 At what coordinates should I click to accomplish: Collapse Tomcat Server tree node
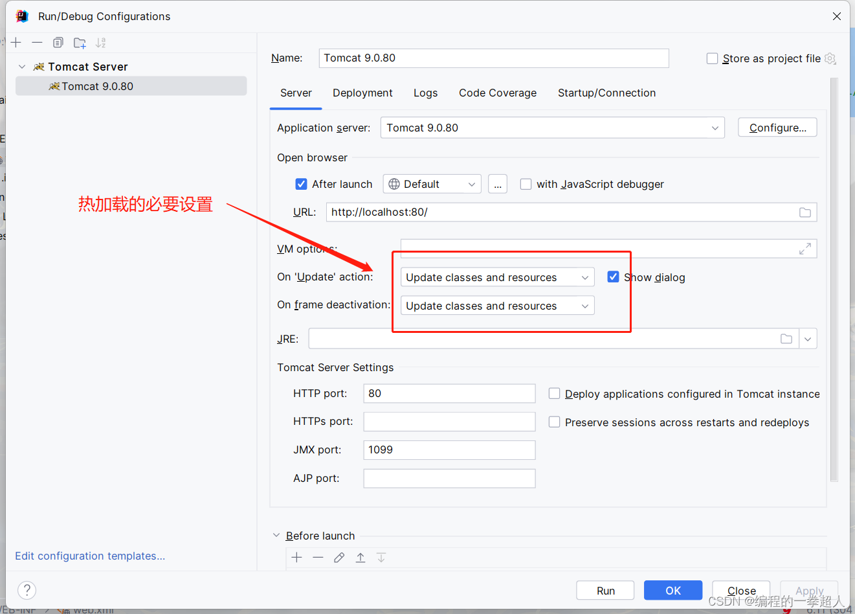click(x=22, y=67)
